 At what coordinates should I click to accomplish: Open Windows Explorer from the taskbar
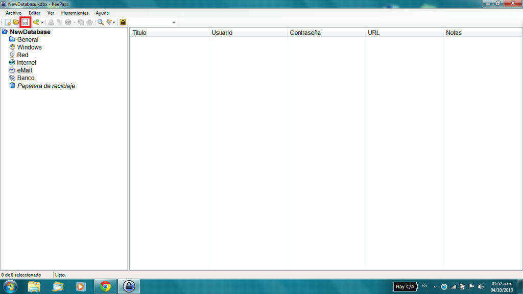click(x=34, y=287)
